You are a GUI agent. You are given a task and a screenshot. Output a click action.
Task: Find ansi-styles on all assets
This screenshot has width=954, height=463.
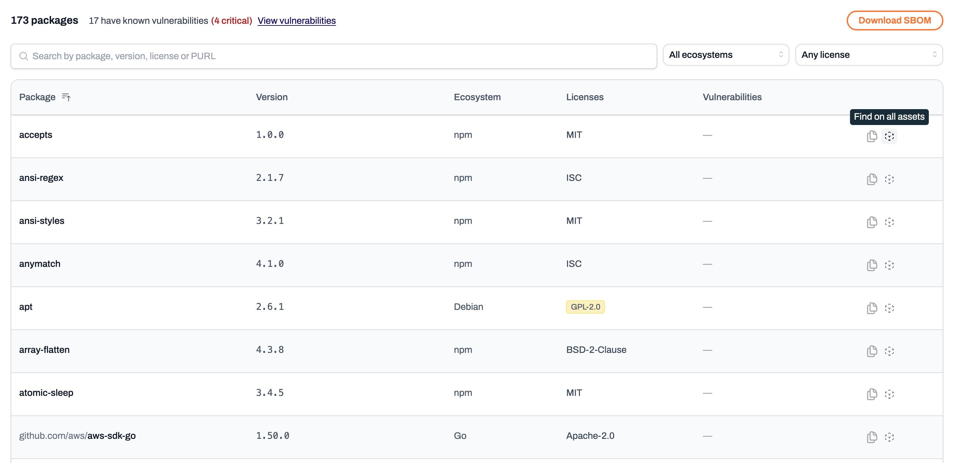(889, 222)
